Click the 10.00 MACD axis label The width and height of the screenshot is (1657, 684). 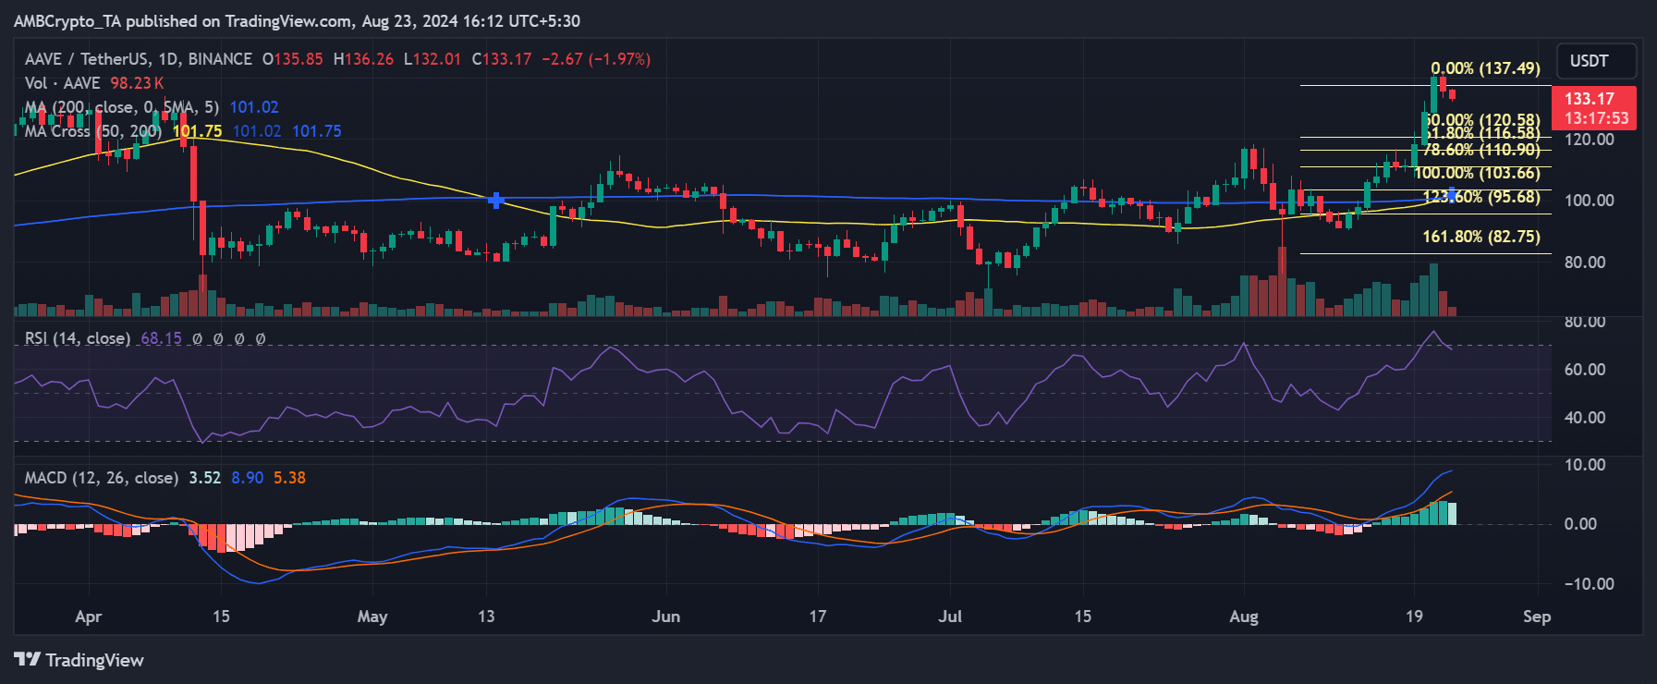pyautogui.click(x=1585, y=465)
